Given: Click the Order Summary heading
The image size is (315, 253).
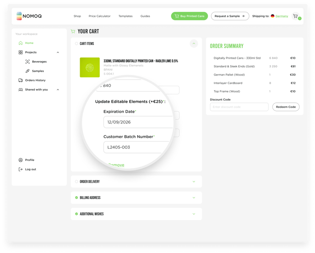Looking at the screenshot, I should coord(227,46).
